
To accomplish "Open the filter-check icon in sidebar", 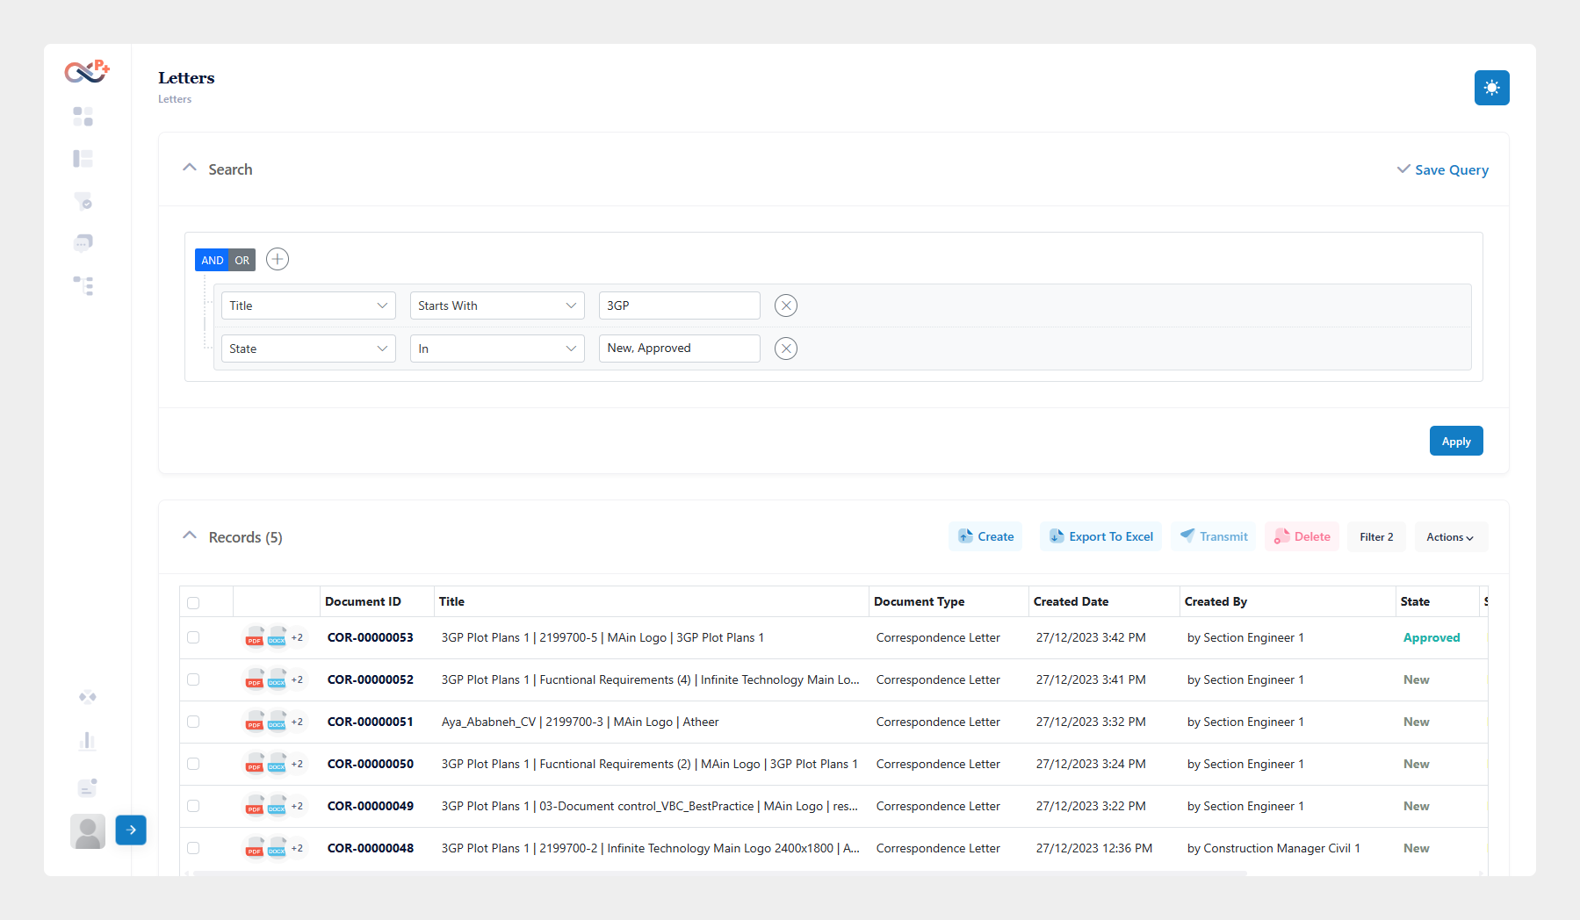I will pos(83,201).
